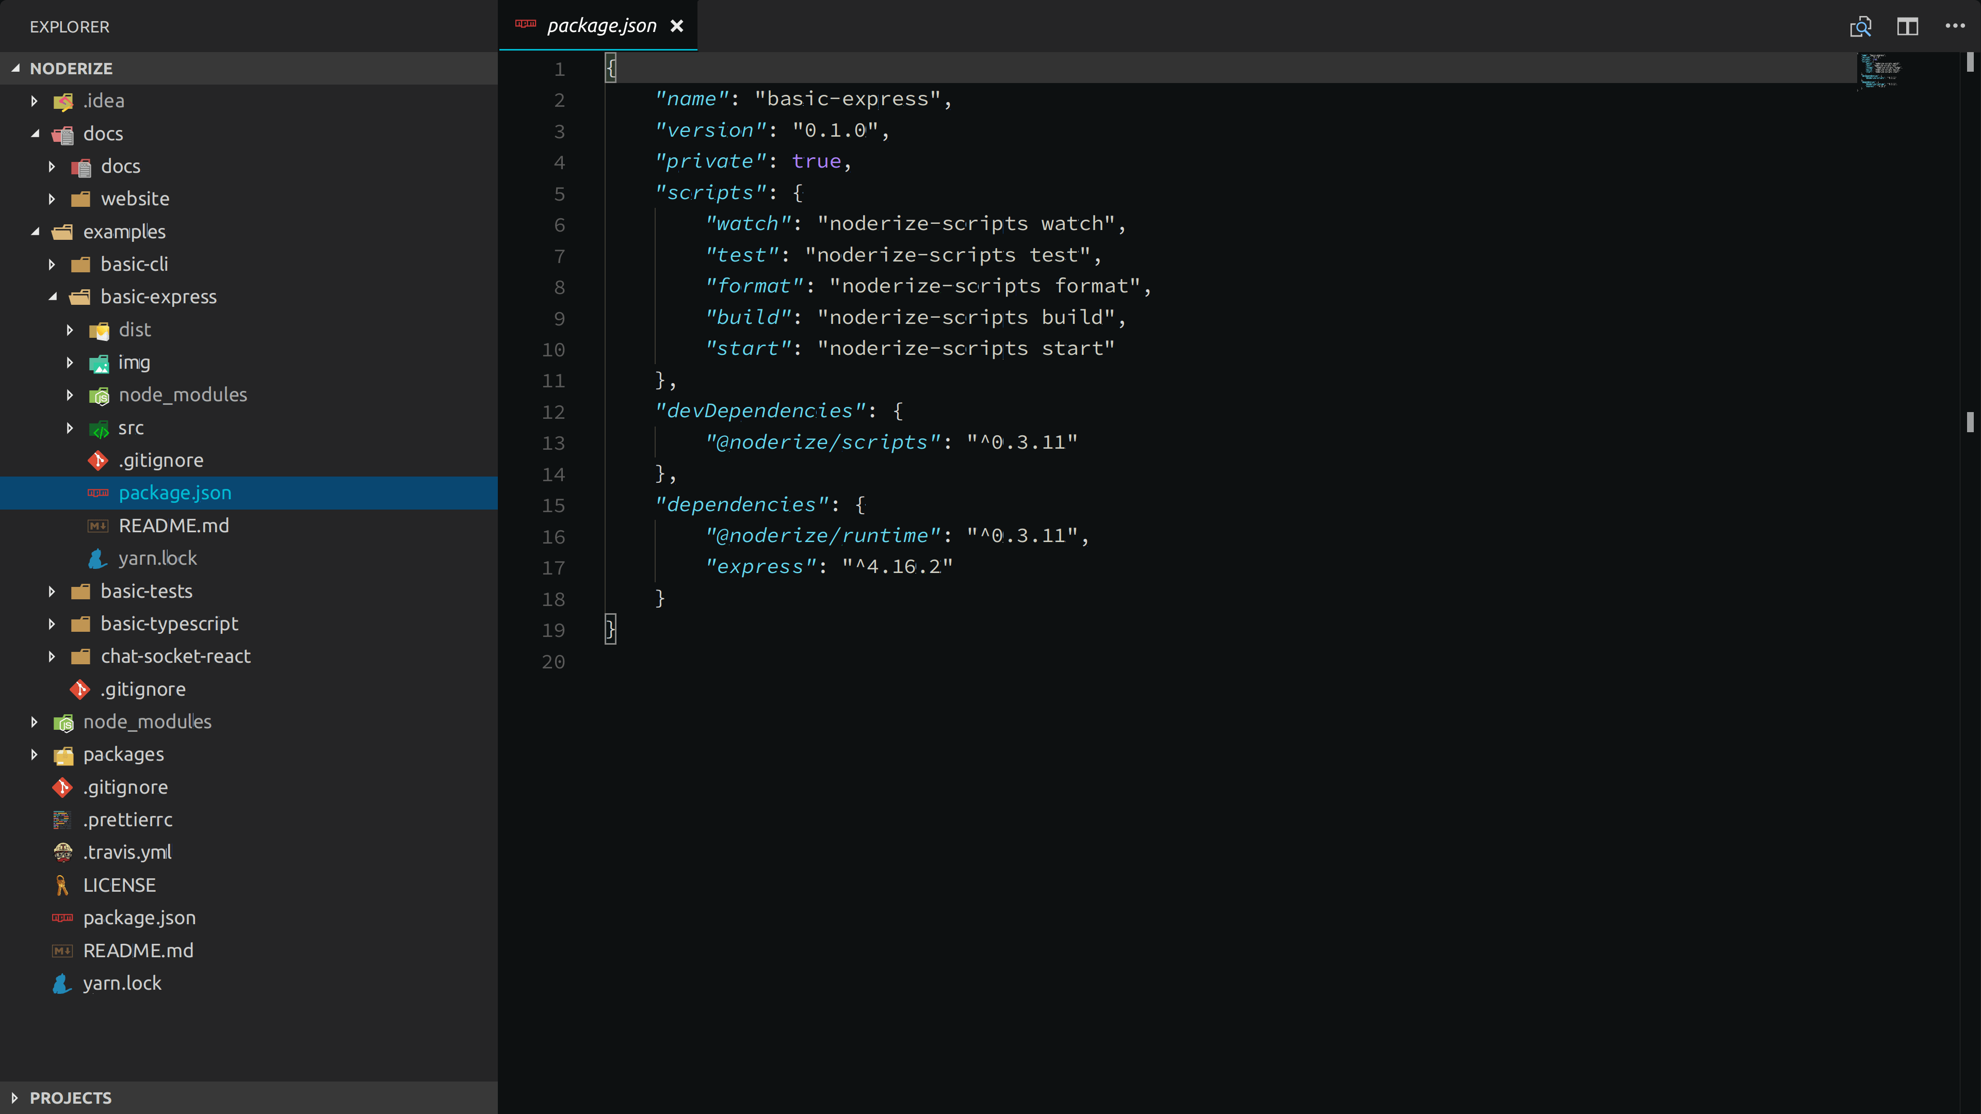Click the LICENSE file's ribbon icon

tap(62, 886)
